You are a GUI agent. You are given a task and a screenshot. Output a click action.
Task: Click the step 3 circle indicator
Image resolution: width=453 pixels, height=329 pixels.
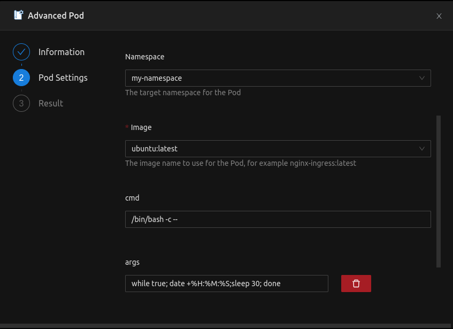(21, 103)
